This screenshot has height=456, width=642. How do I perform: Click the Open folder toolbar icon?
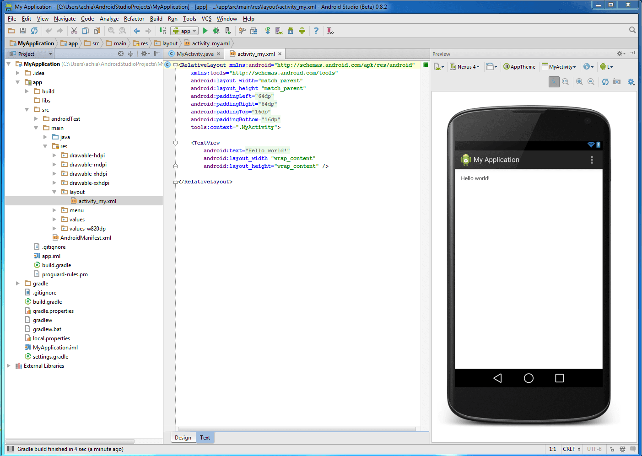[11, 31]
